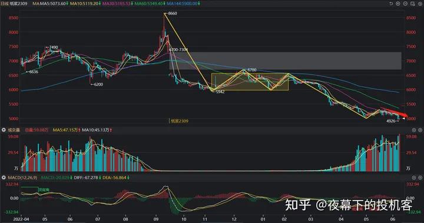Image resolution: width=424 pixels, height=223 pixels.
Task: Collapse the MACD indicator panel arrow
Action: pyautogui.click(x=4, y=178)
